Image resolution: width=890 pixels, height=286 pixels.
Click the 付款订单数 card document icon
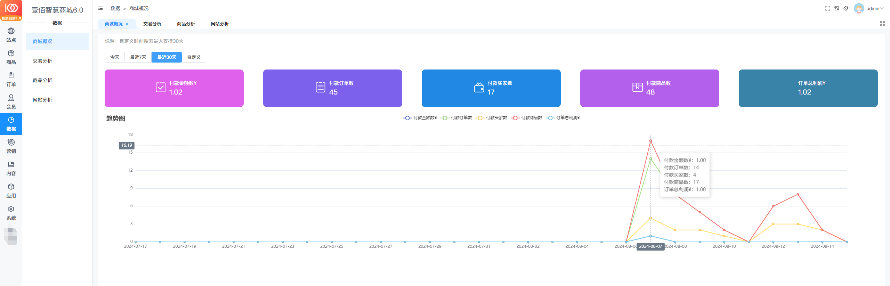[321, 87]
